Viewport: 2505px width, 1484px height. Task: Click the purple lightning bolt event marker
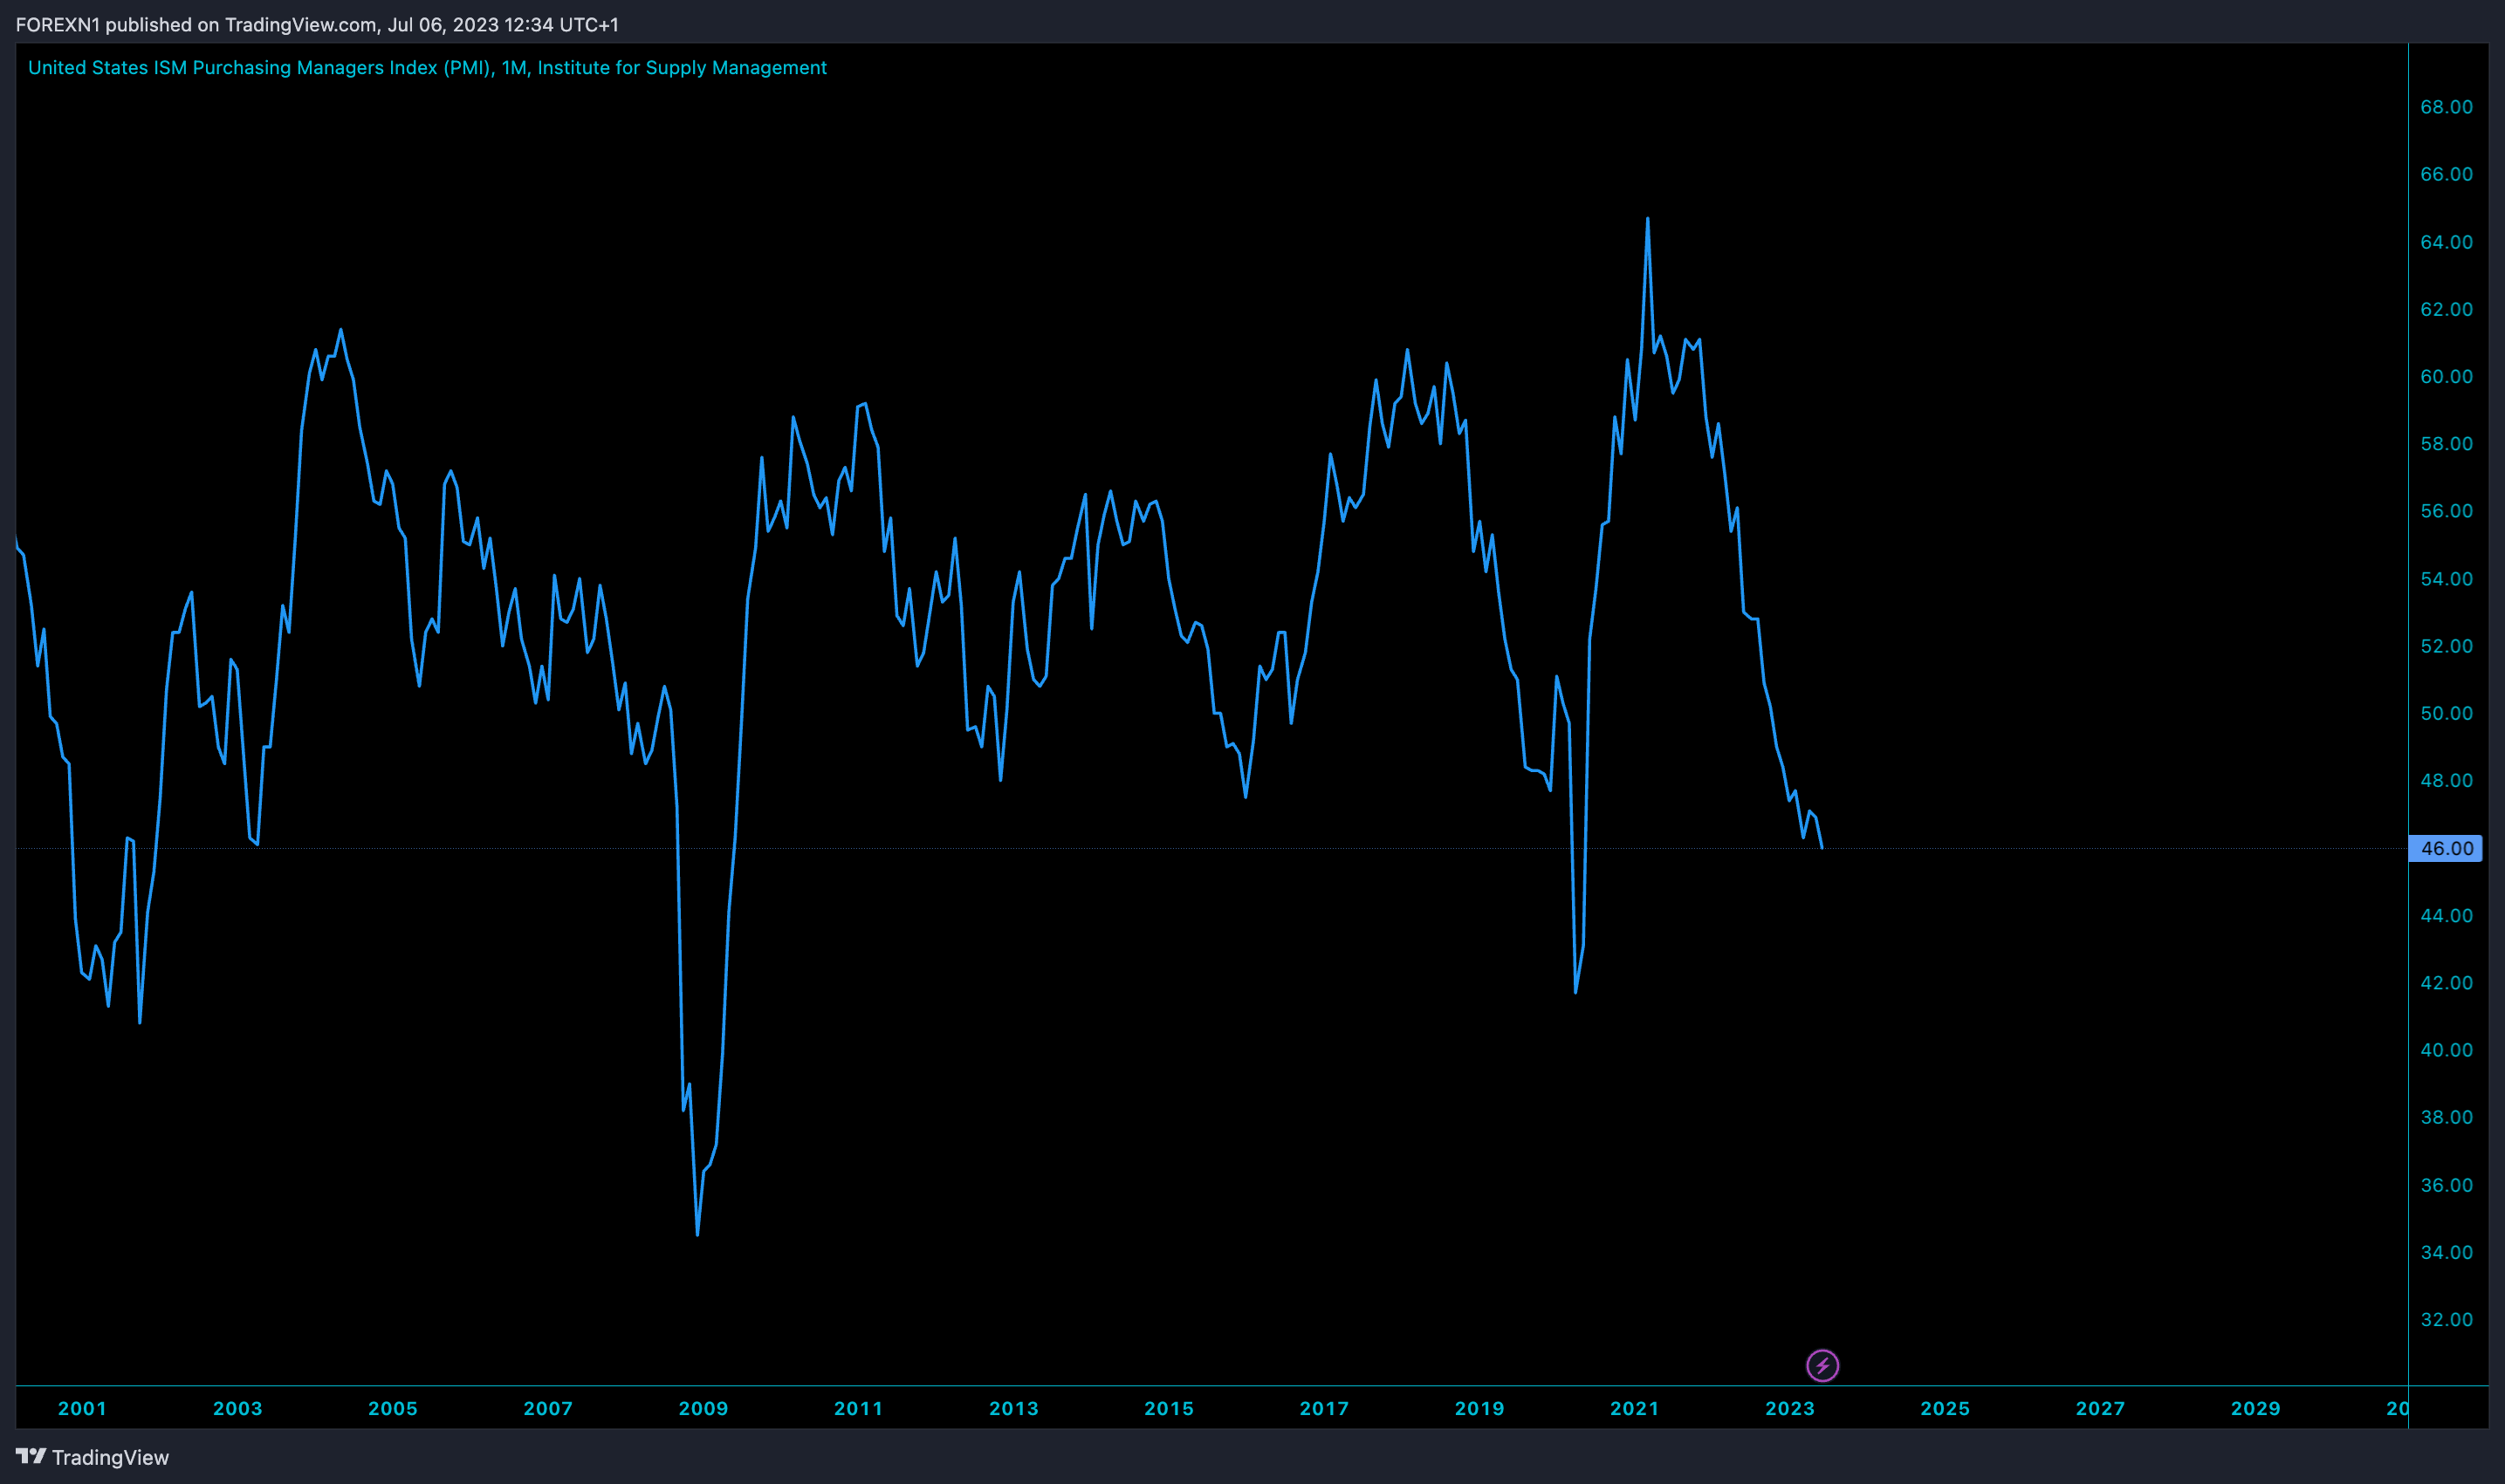pyautogui.click(x=1822, y=1365)
